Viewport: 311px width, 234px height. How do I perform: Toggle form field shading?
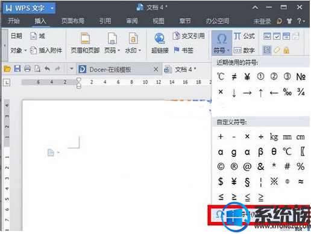[267, 50]
